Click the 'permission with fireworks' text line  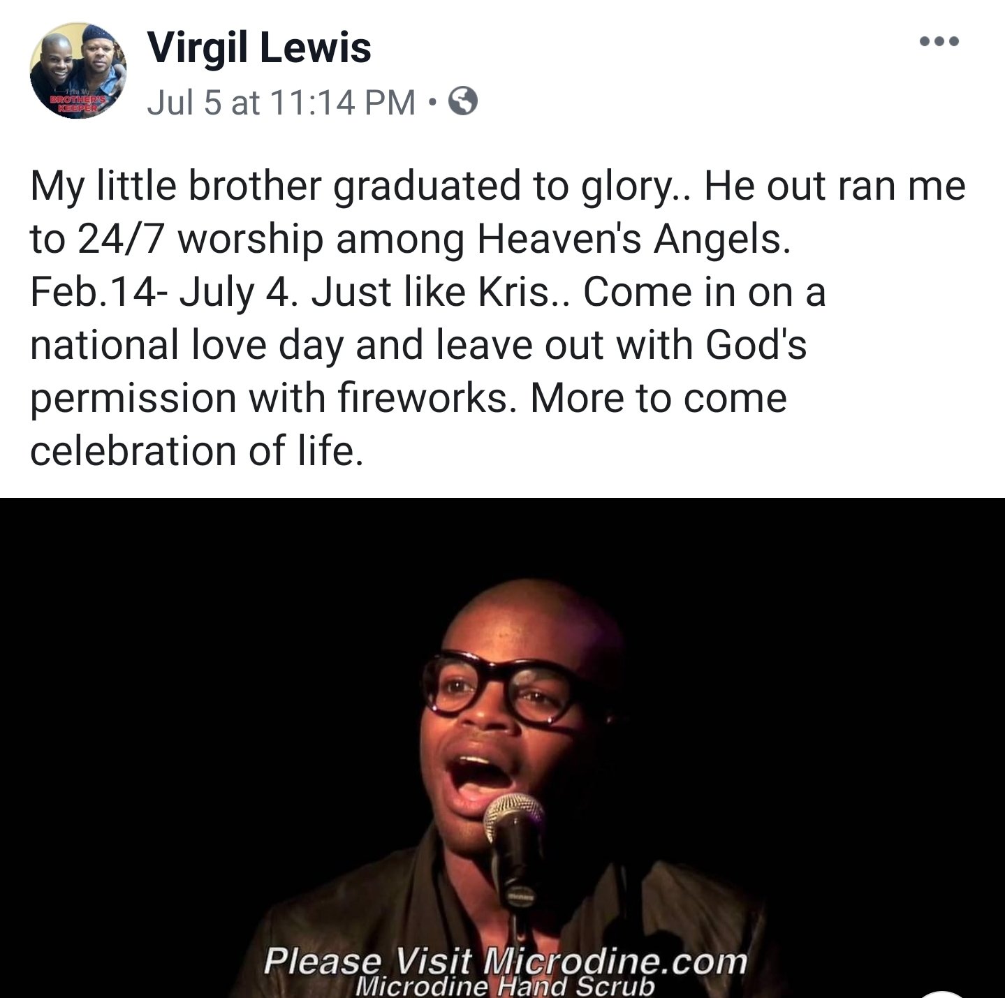274,399
